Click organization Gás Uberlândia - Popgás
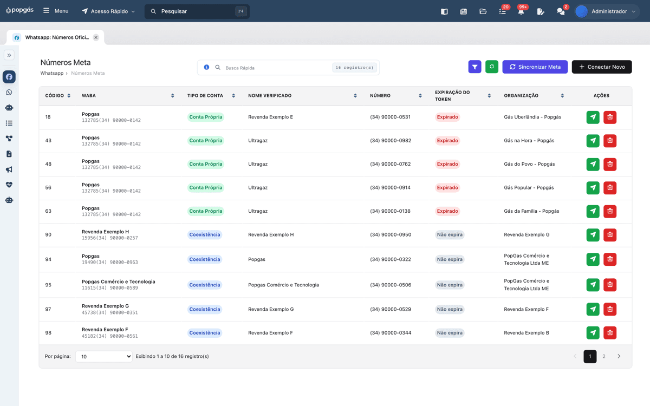The width and height of the screenshot is (650, 406). click(x=532, y=117)
